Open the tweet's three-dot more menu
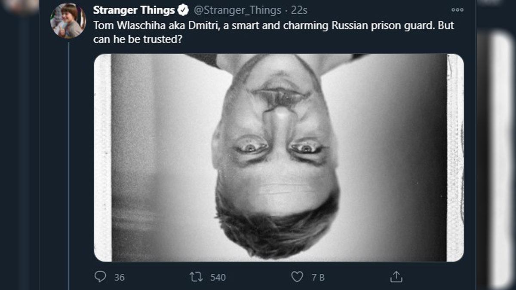 (x=457, y=9)
